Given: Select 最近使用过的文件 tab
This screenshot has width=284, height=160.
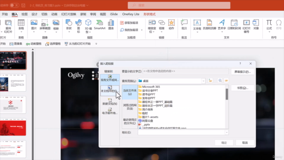Looking at the screenshot, I should point(130,121).
